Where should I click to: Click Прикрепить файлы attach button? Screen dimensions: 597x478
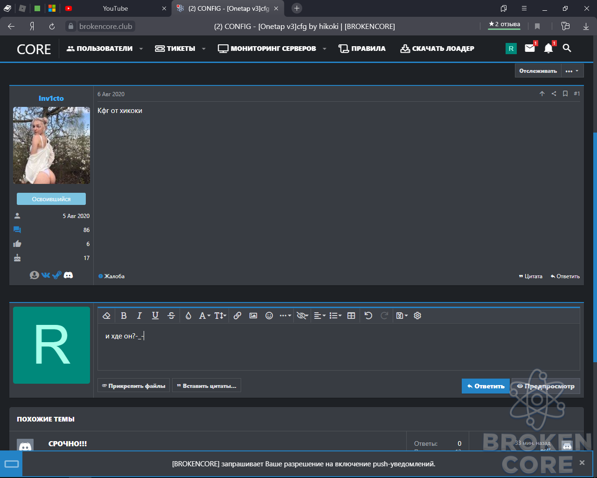tap(133, 386)
